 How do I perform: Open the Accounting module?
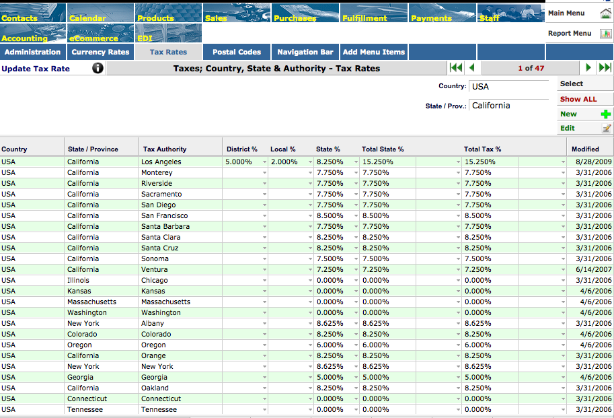click(x=33, y=33)
